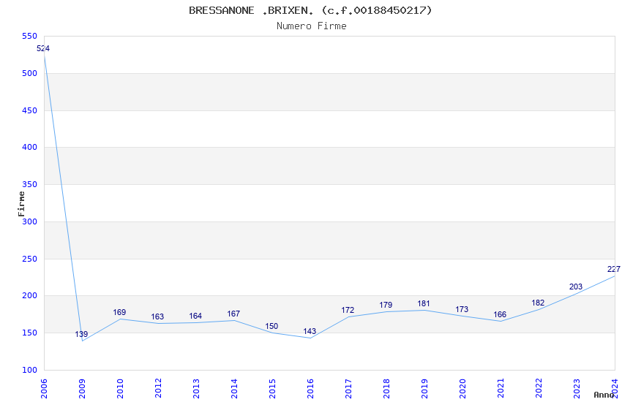This screenshot has height=402, width=622.
Task: Click the x-axis year 2020
Action: (x=462, y=389)
